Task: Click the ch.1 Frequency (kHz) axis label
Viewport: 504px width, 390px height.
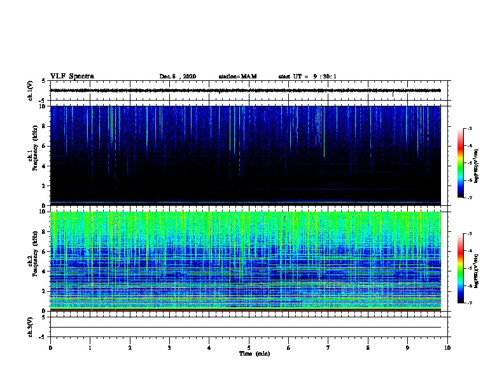Action: (x=33, y=148)
